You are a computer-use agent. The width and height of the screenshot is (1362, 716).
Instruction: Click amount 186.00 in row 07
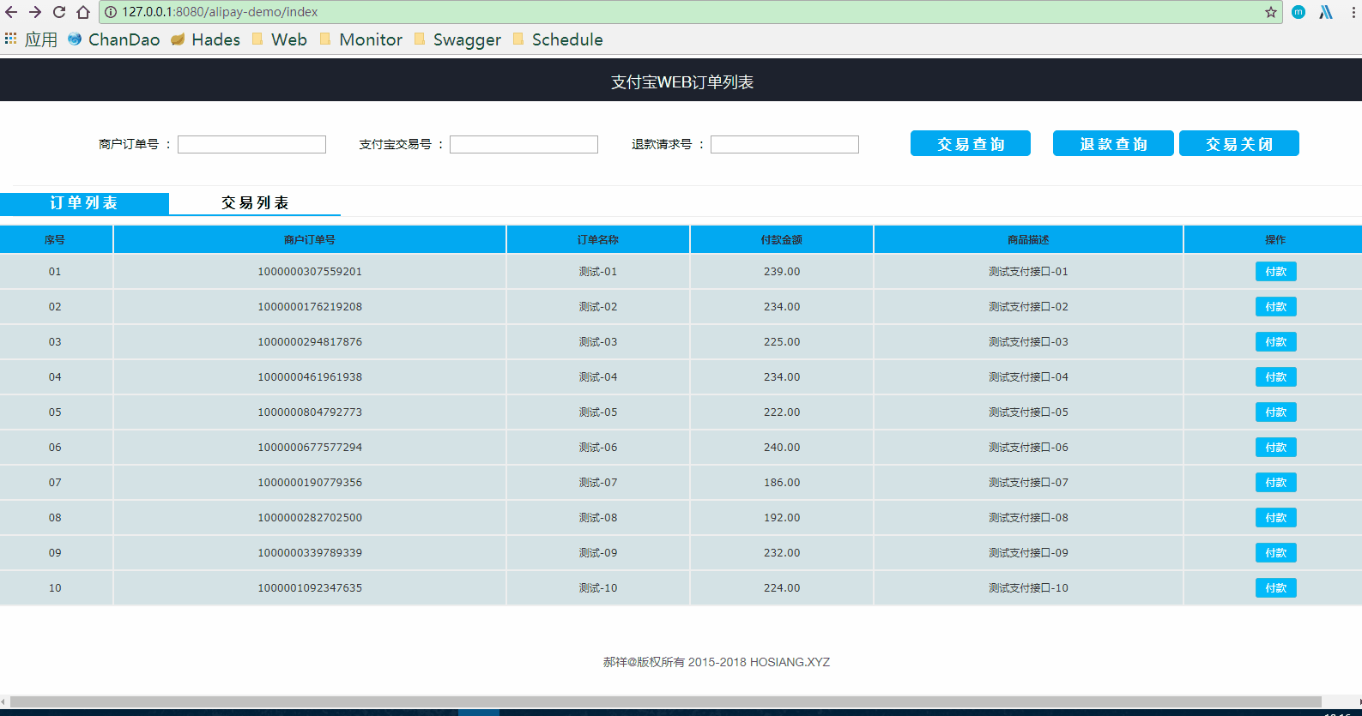click(x=782, y=483)
